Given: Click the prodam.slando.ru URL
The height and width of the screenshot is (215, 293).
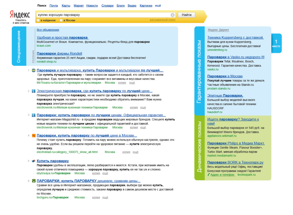Looking at the screenshot, I should [x=219, y=89].
